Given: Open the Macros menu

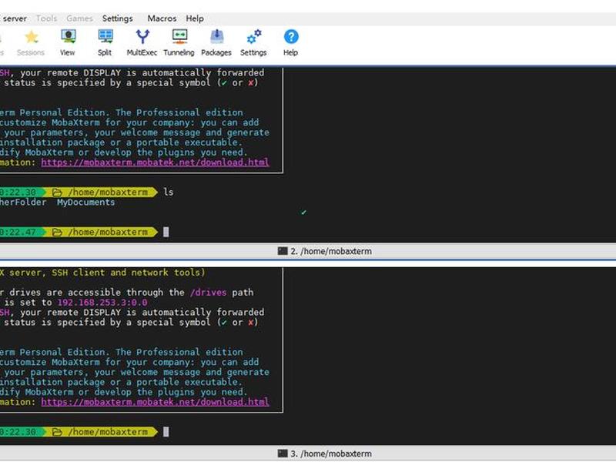Looking at the screenshot, I should pyautogui.click(x=162, y=18).
